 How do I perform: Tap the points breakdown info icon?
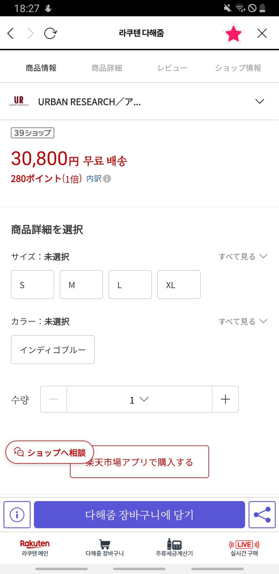coord(107,178)
